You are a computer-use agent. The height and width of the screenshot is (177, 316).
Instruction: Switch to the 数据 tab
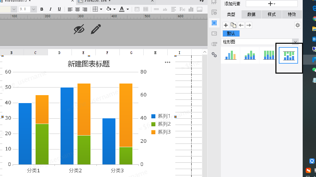(x=251, y=14)
